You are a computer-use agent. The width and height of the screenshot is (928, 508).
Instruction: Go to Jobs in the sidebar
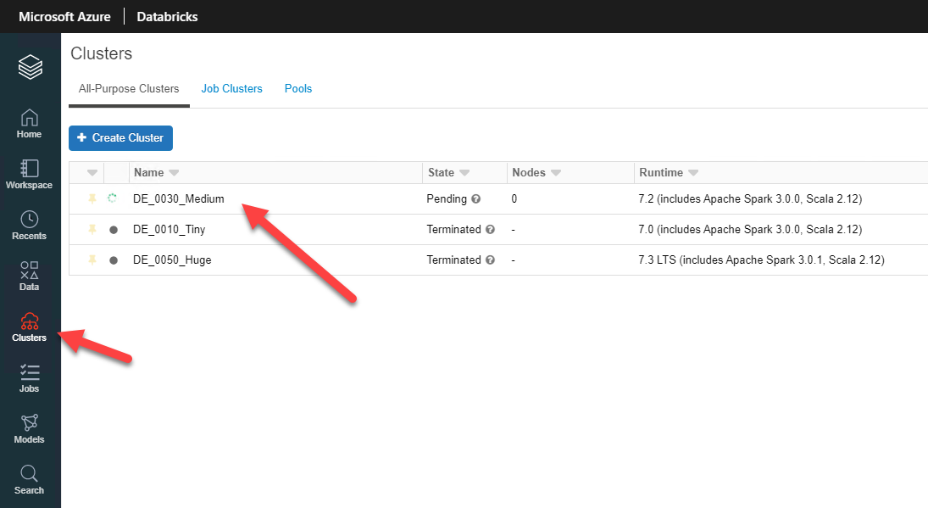pyautogui.click(x=29, y=377)
